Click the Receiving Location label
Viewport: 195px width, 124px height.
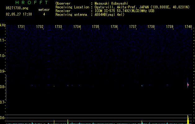click(72, 7)
